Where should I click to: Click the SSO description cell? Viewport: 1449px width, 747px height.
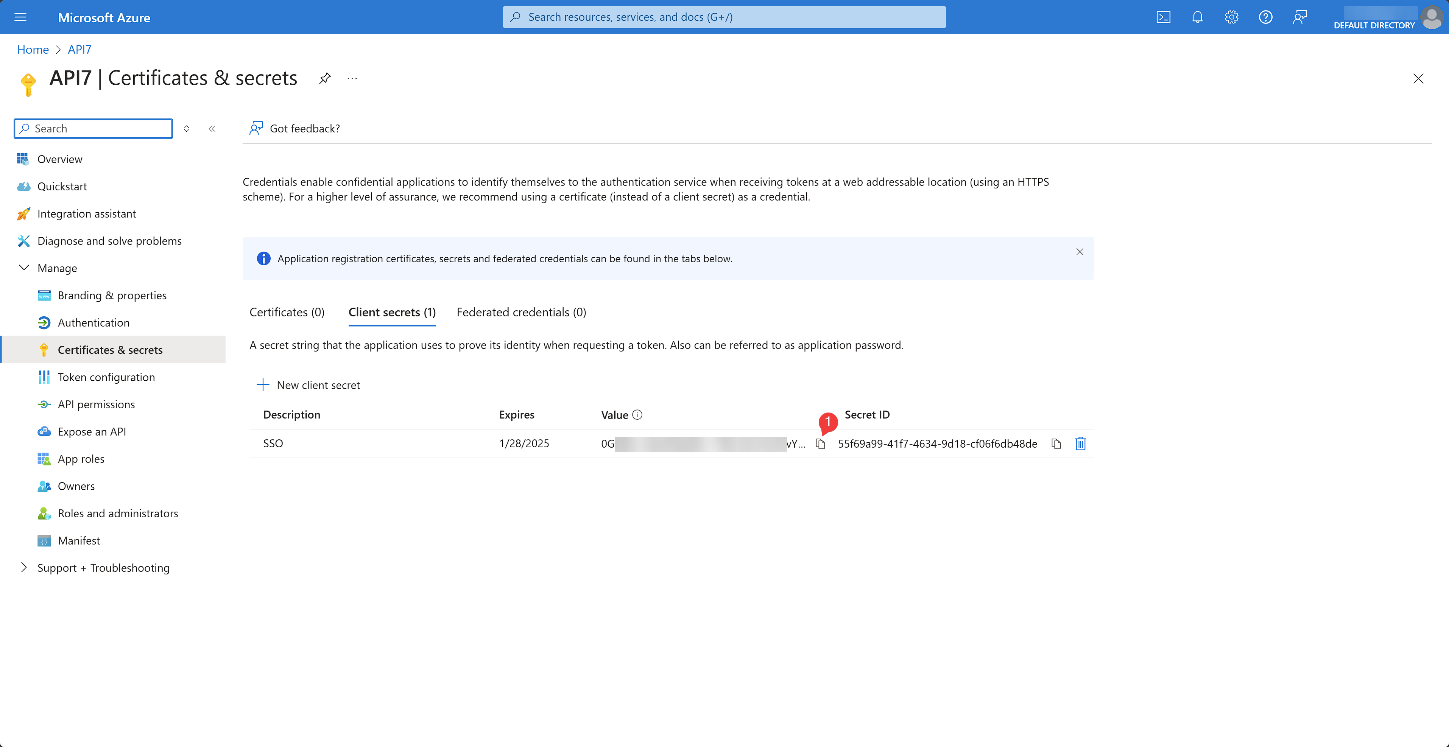[x=273, y=443]
